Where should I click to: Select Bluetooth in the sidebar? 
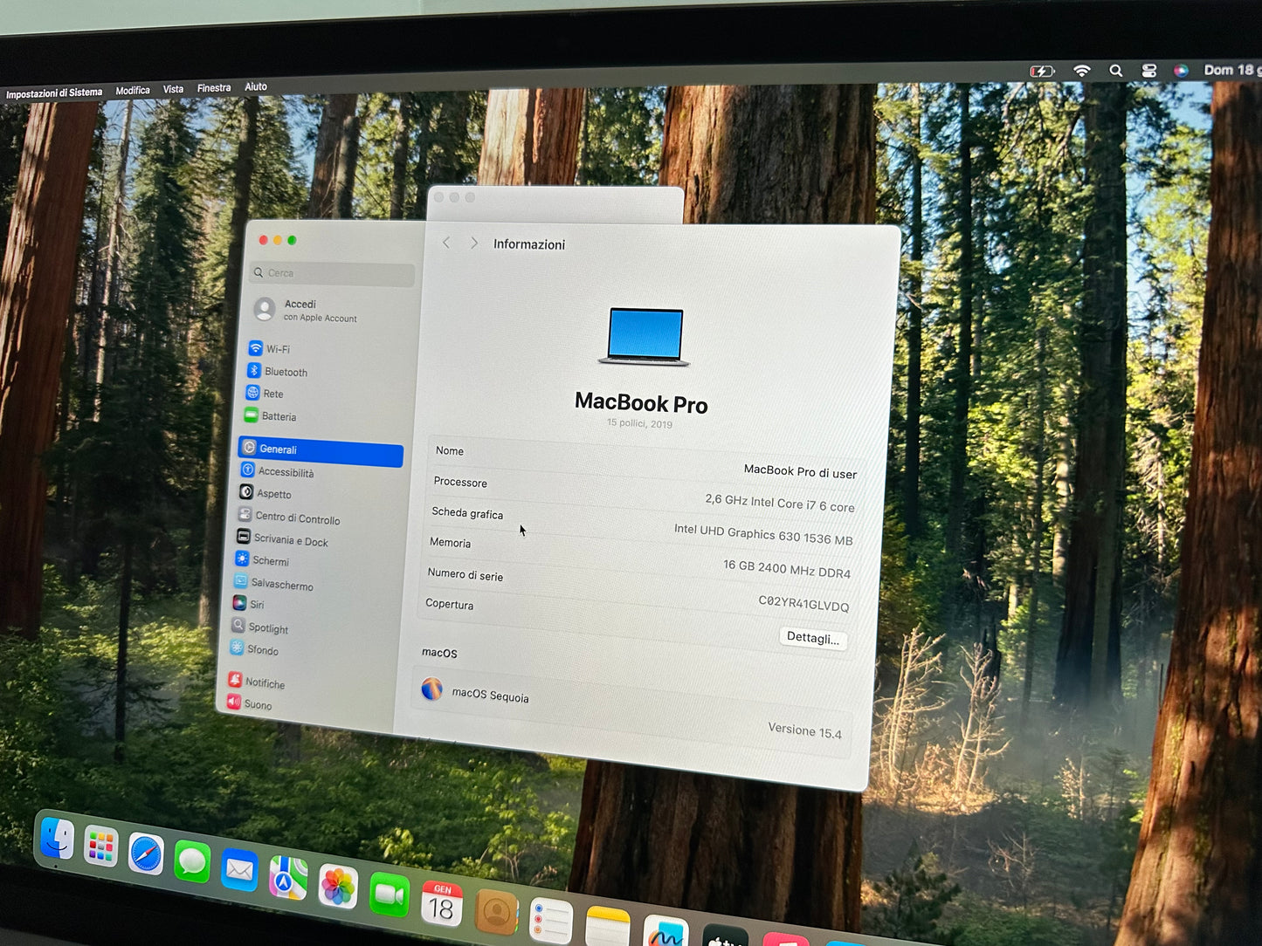[x=283, y=372]
